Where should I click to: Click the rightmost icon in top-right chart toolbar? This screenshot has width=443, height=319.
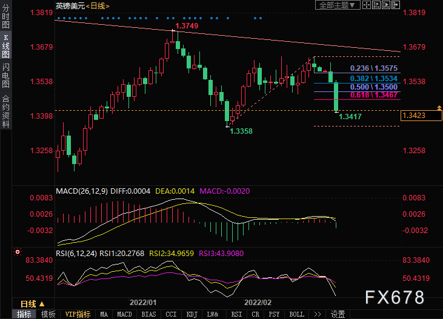pos(396,5)
